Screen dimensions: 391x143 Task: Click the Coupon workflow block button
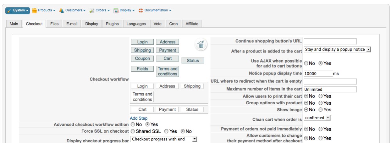[x=142, y=58]
